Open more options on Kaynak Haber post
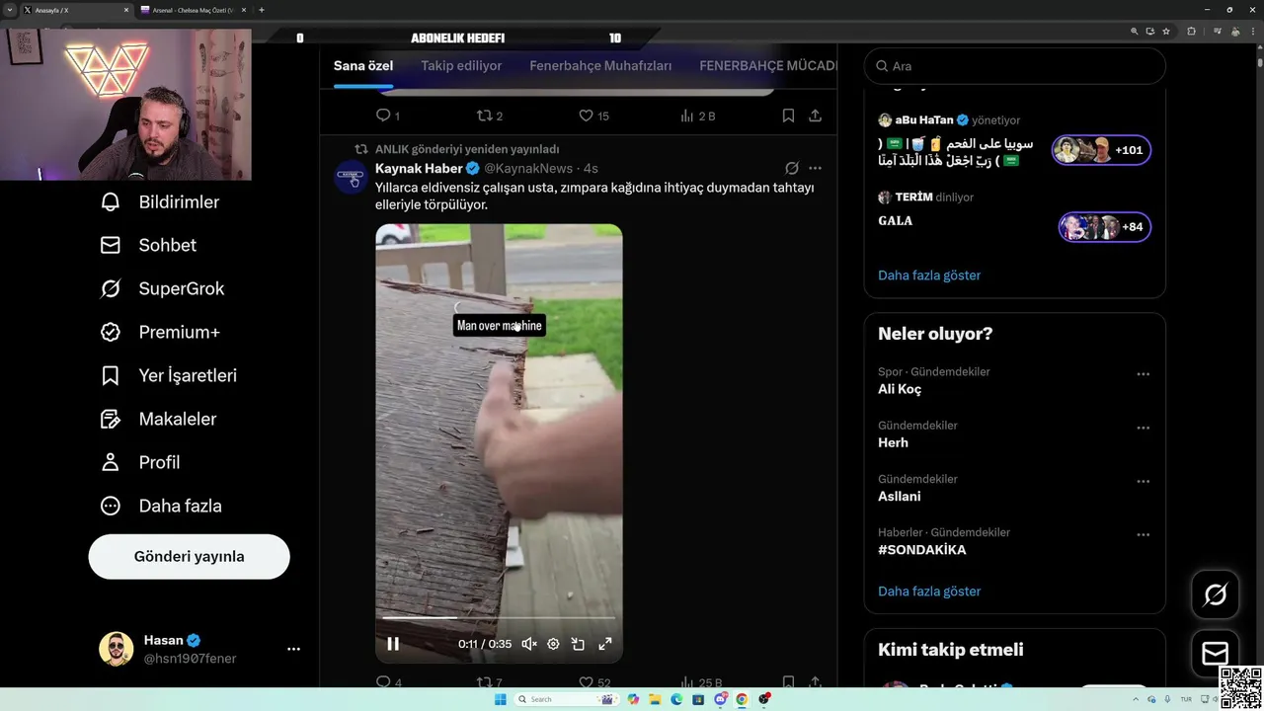Screen dimensions: 1264x711 click(x=815, y=168)
